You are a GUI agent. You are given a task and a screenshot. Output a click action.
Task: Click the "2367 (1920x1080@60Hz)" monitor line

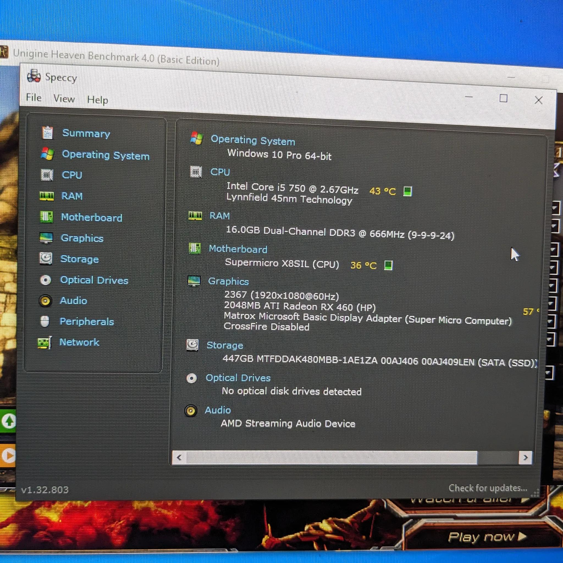[x=281, y=296]
